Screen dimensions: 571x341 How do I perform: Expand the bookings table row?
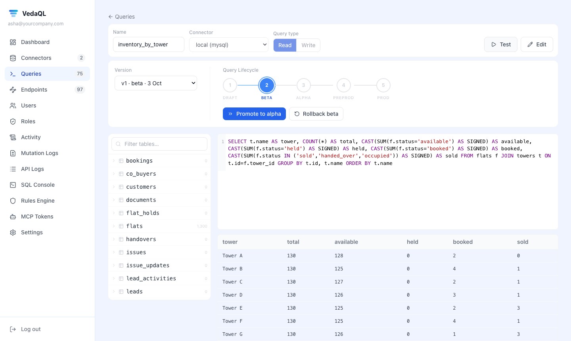click(x=159, y=161)
